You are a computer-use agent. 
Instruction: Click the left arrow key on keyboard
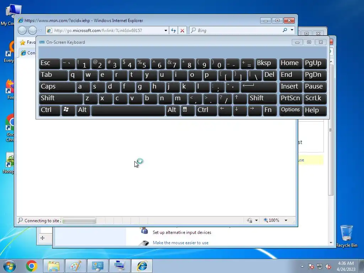tap(225, 111)
